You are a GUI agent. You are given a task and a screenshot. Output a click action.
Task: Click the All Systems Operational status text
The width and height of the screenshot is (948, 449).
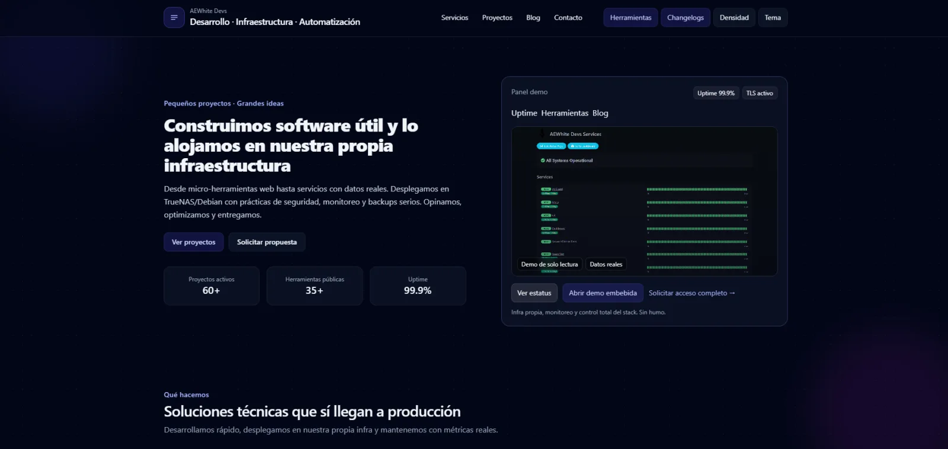(x=569, y=161)
